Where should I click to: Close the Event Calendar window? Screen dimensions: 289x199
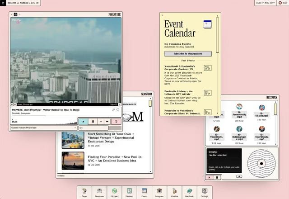point(163,15)
